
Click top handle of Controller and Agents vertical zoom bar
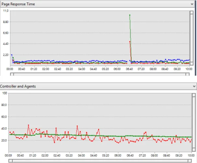click(x=194, y=95)
